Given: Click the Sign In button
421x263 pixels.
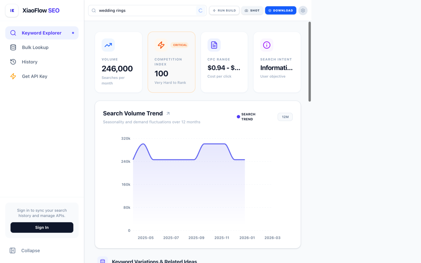Looking at the screenshot, I should [42, 227].
